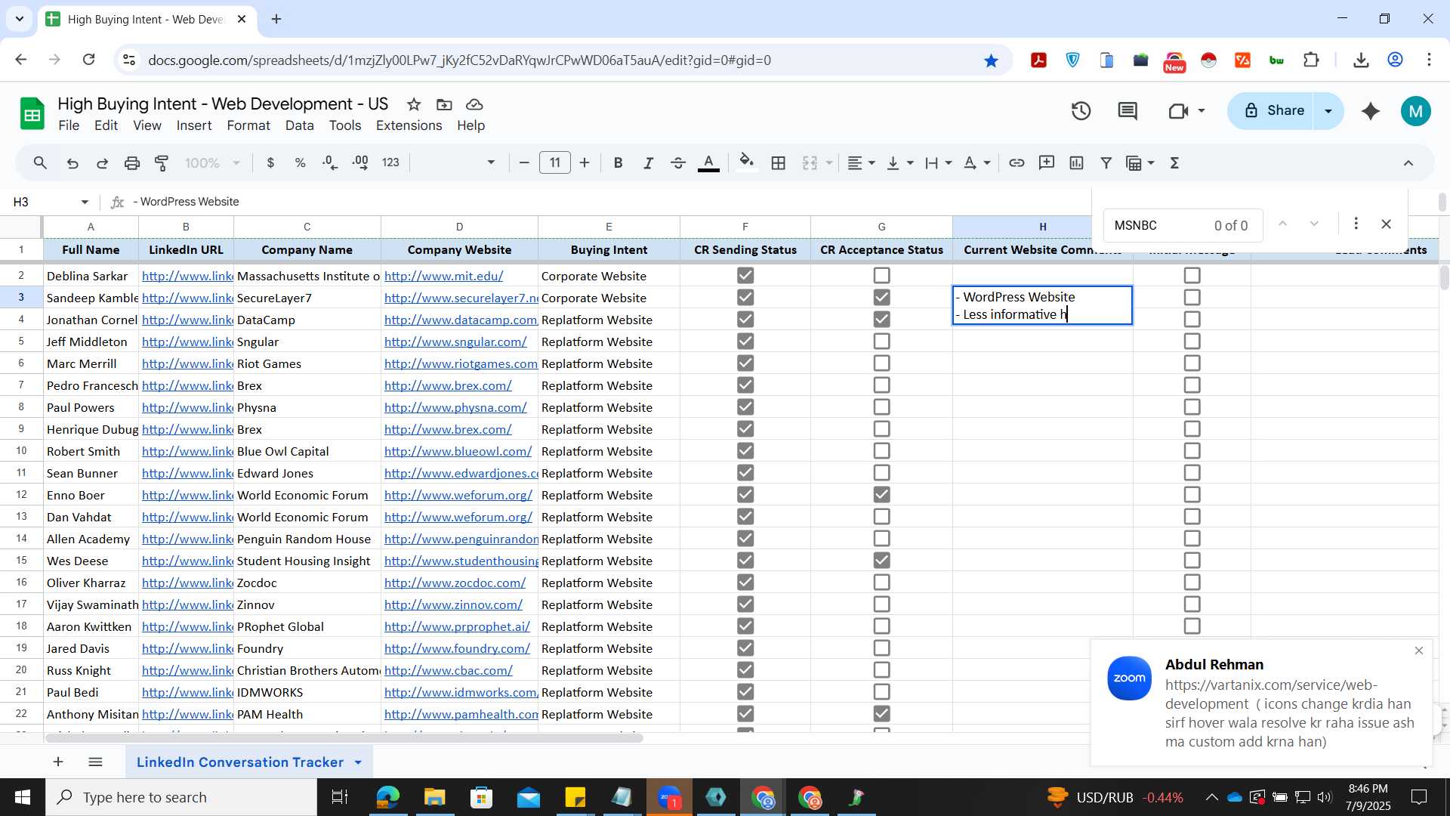Expand the Name box dropdown arrow

tap(85, 202)
